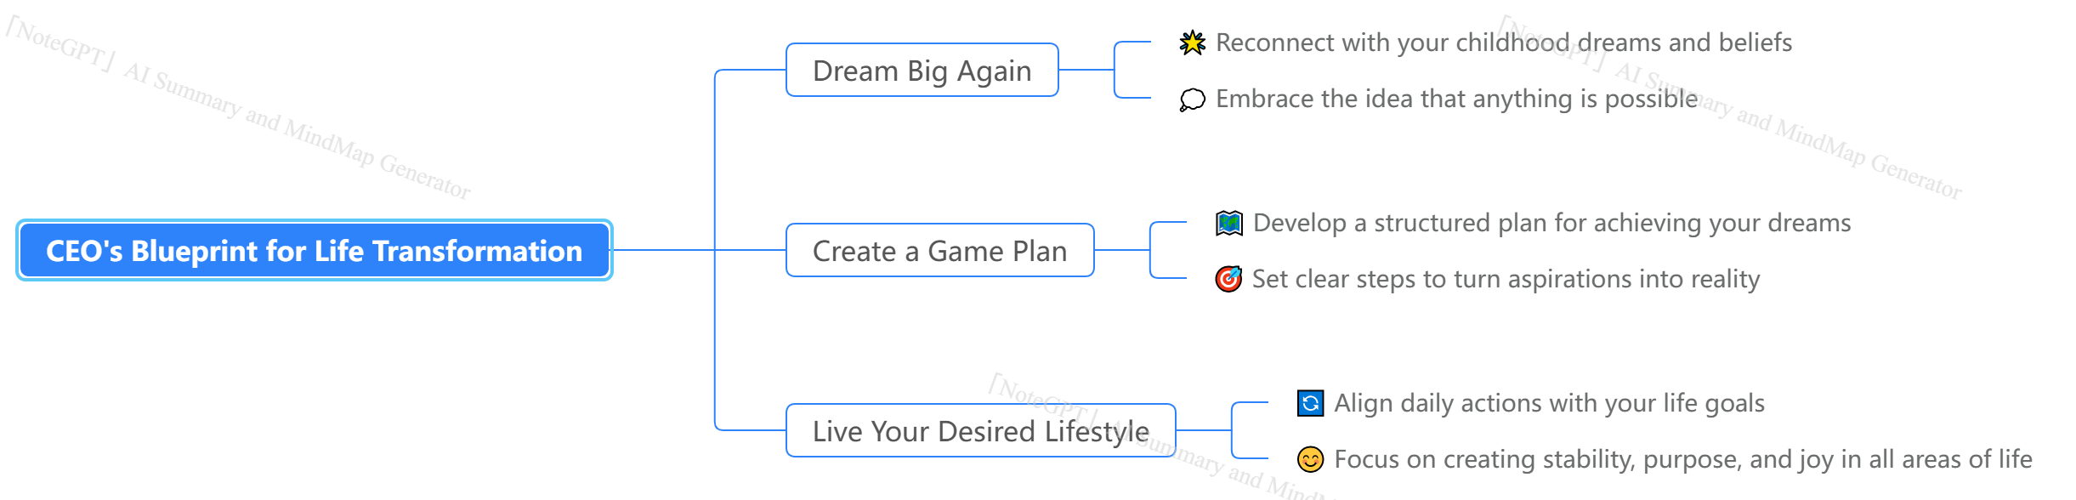Select the CEO's Blueprint root node

tap(314, 251)
